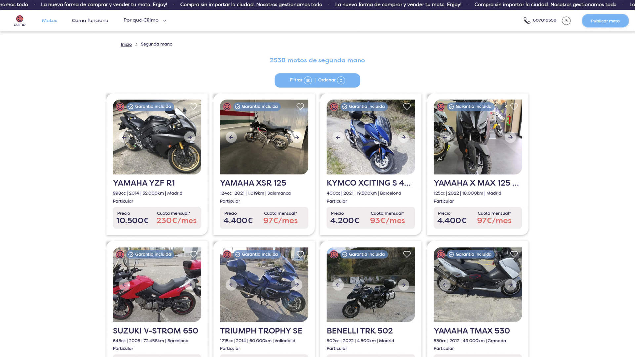635x357 pixels.
Task: Show previous photo of Yamaha YZF R1
Action: (124, 137)
